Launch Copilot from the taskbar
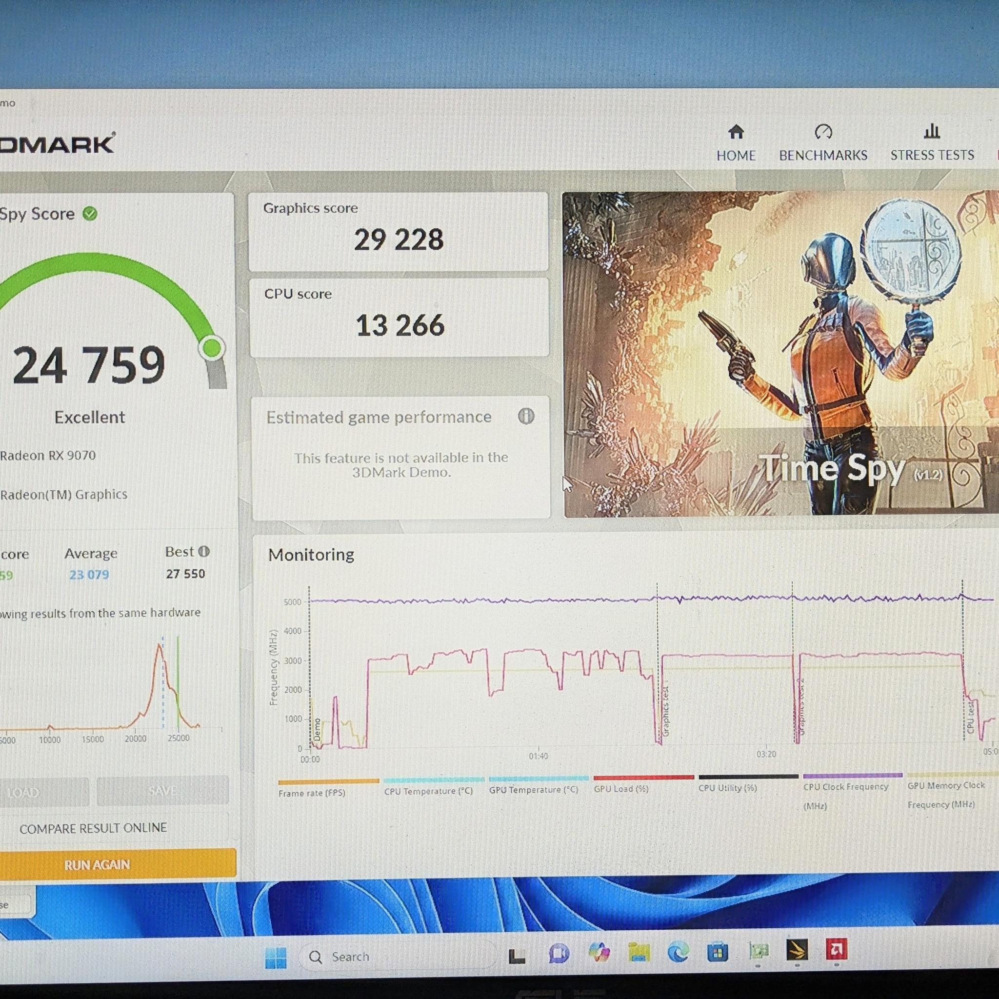Screen dimensions: 999x999 (599, 953)
